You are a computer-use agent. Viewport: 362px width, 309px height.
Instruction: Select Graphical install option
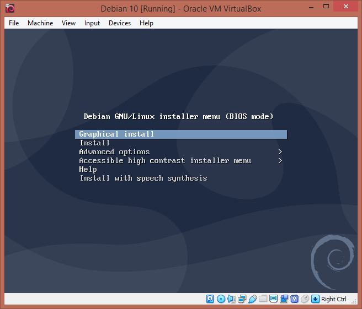coord(181,134)
